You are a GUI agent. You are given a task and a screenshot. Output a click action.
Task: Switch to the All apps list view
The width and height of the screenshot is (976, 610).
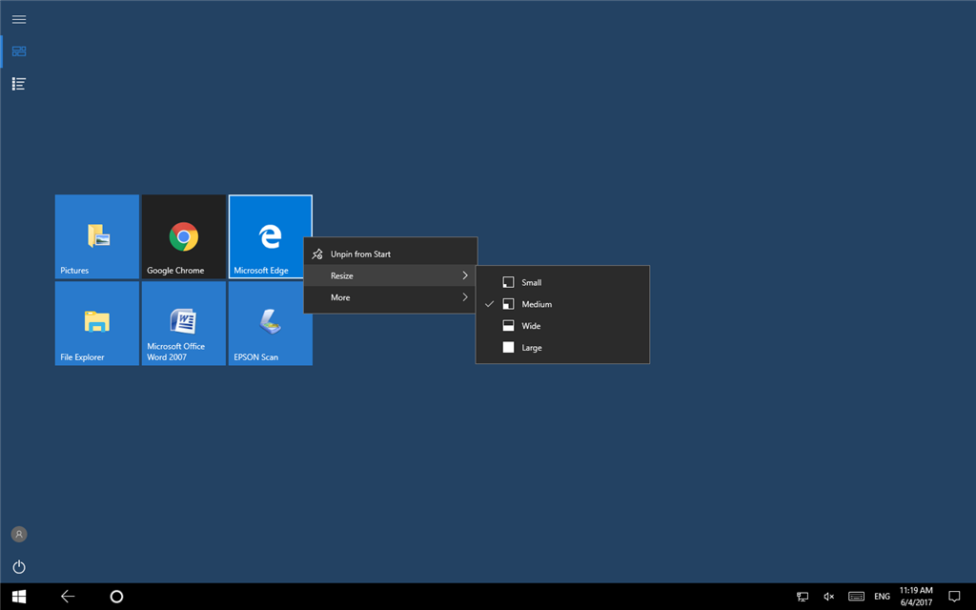(19, 84)
